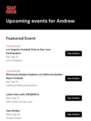This screenshot has width=91, height=121.
Task: Click Sat, Sep 13 date under Earthquakes
Action: [12, 57]
